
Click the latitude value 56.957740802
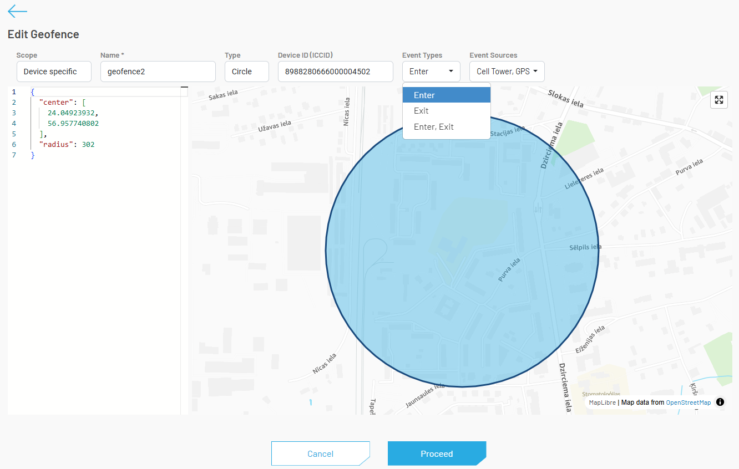73,123
